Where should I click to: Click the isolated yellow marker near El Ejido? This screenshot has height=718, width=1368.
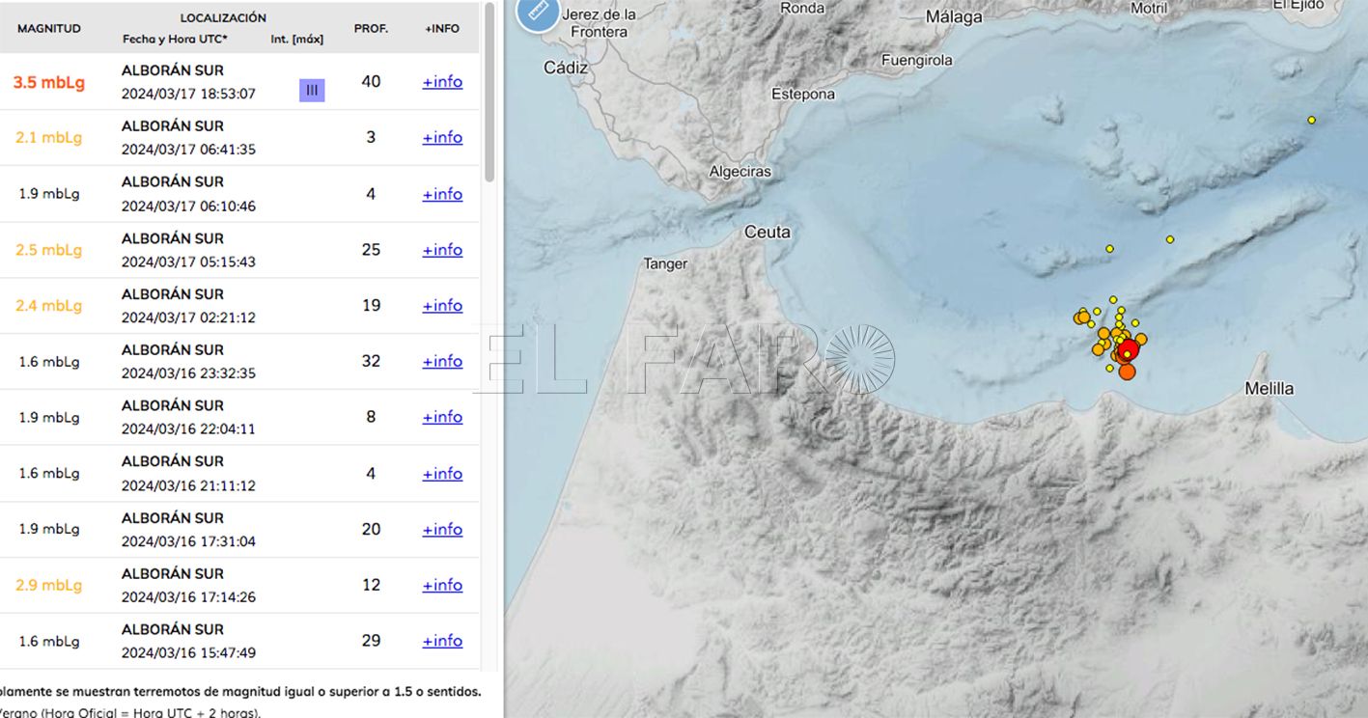pyautogui.click(x=1311, y=119)
